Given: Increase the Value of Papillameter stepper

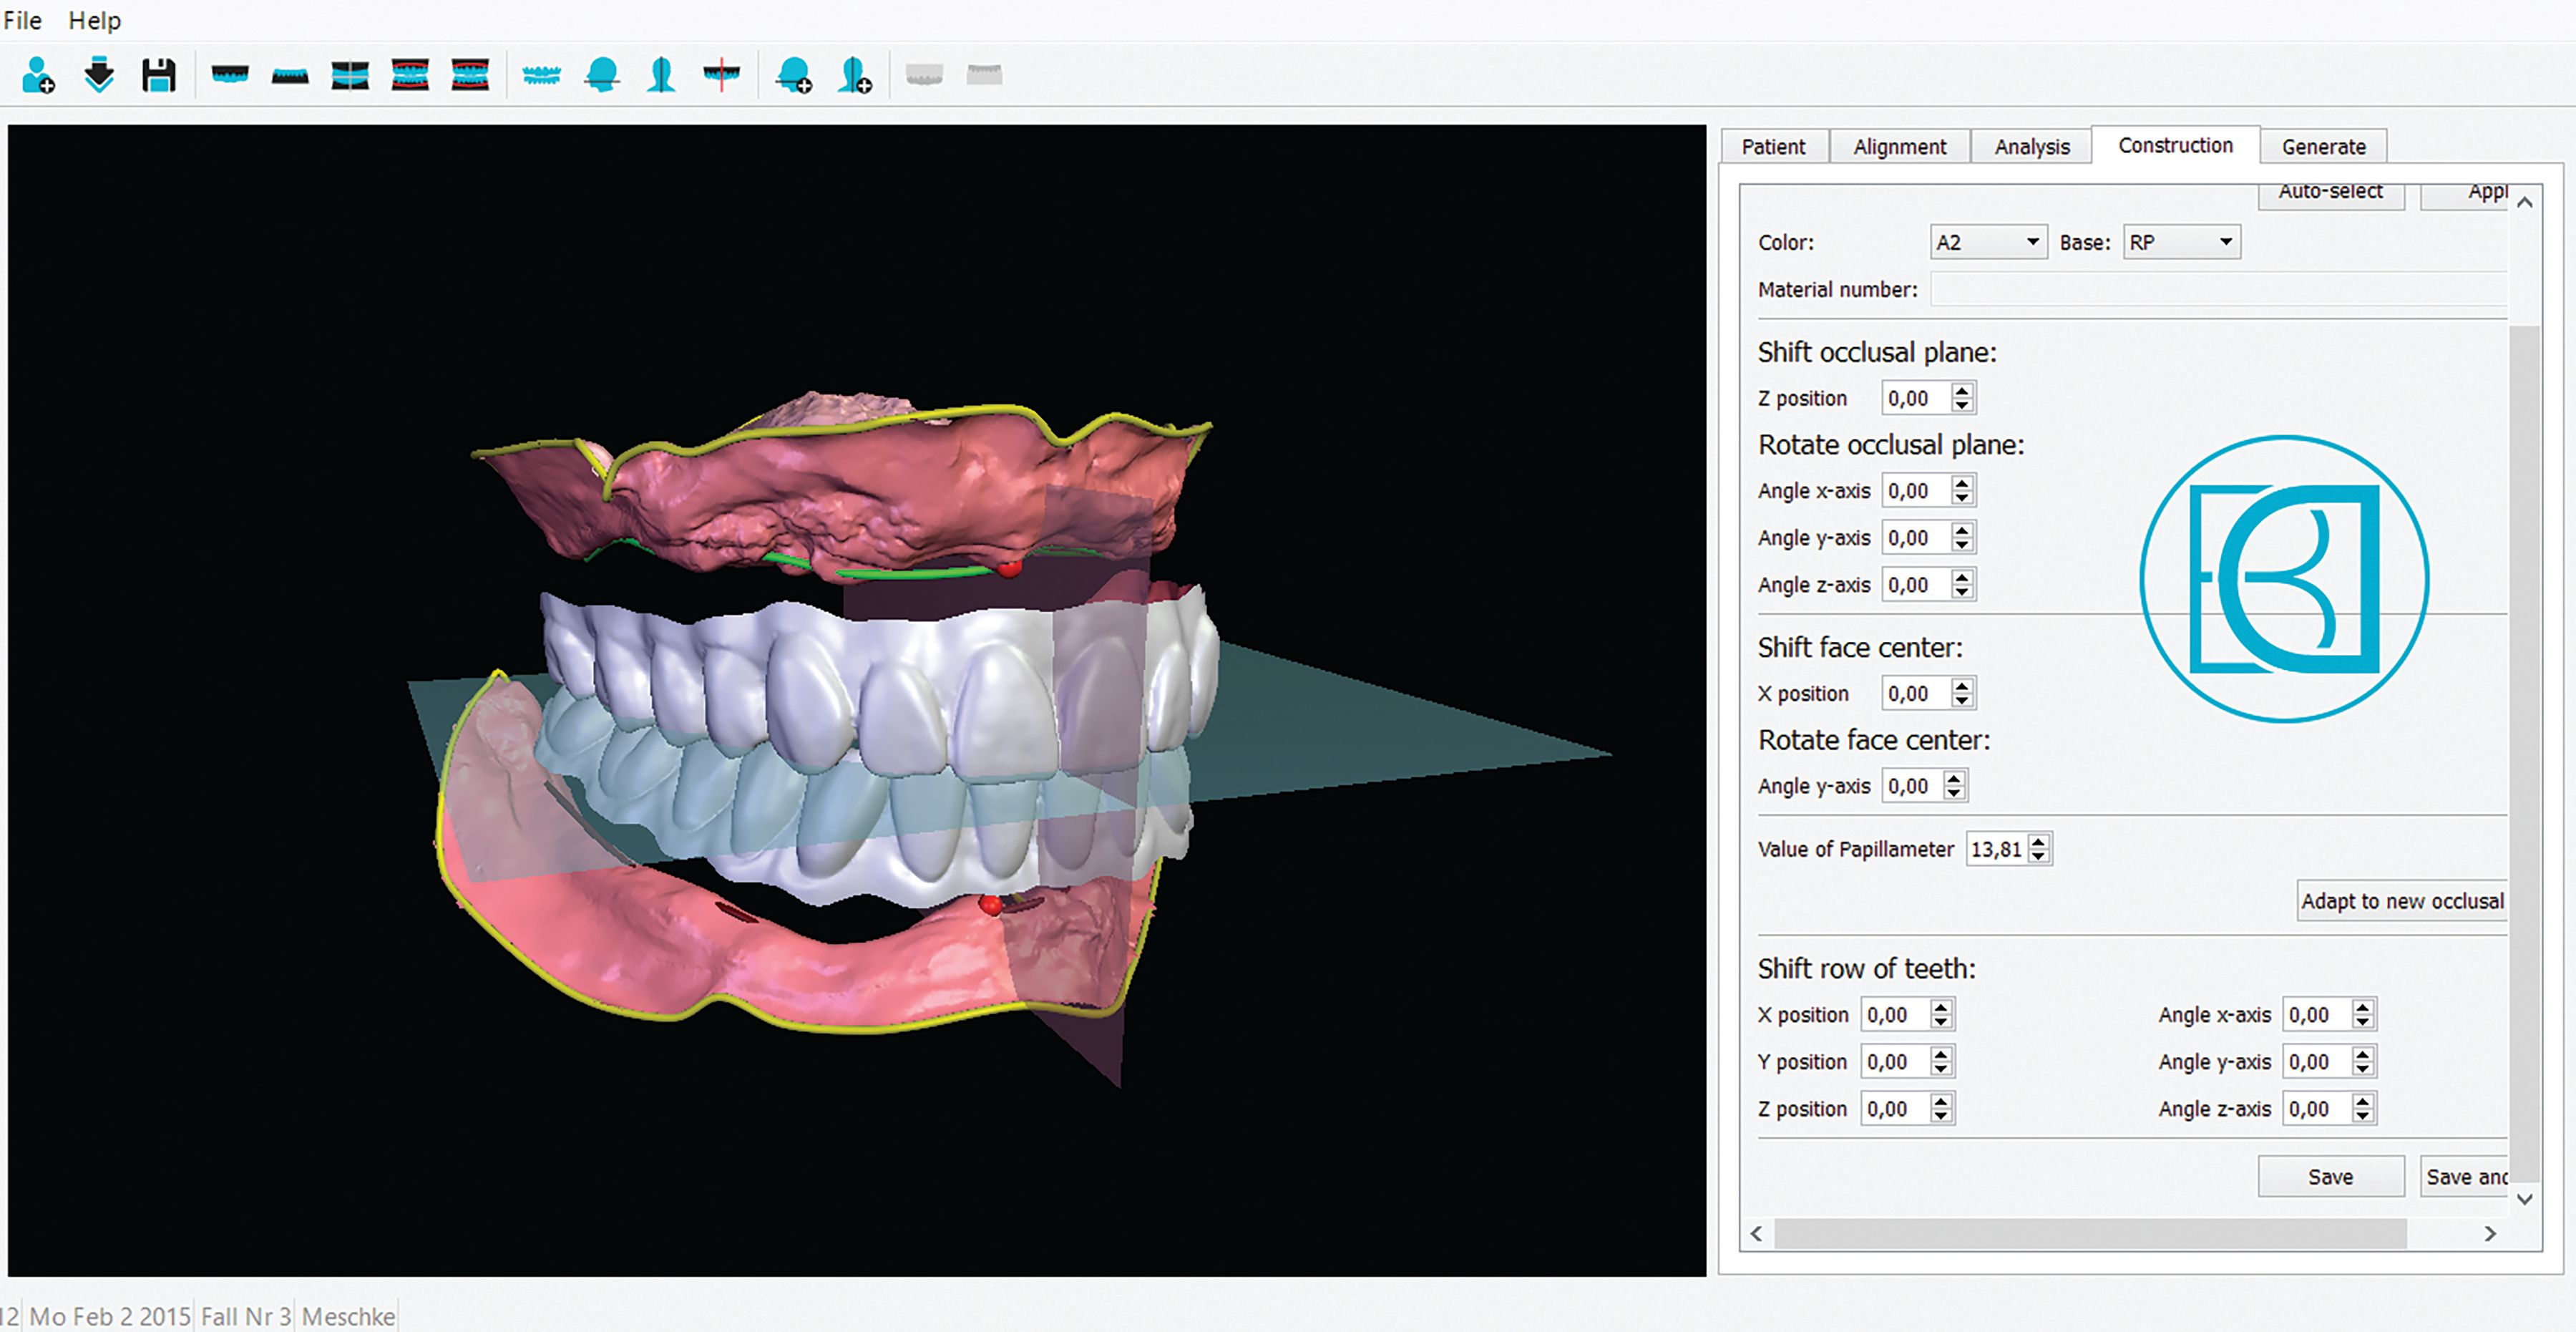Looking at the screenshot, I should point(2039,842).
